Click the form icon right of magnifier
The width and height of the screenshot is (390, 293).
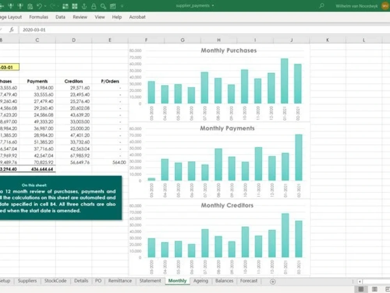113,6
